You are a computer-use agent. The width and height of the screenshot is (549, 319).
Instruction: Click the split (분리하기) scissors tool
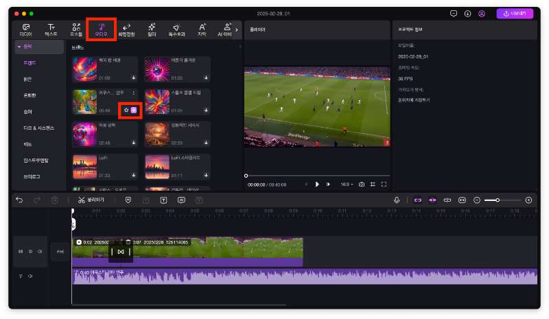click(x=92, y=200)
